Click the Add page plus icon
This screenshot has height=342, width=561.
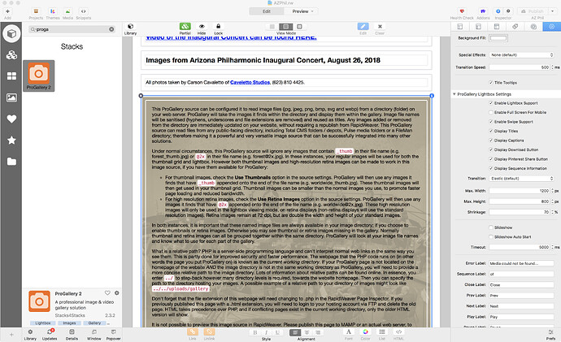pyautogui.click(x=7, y=11)
